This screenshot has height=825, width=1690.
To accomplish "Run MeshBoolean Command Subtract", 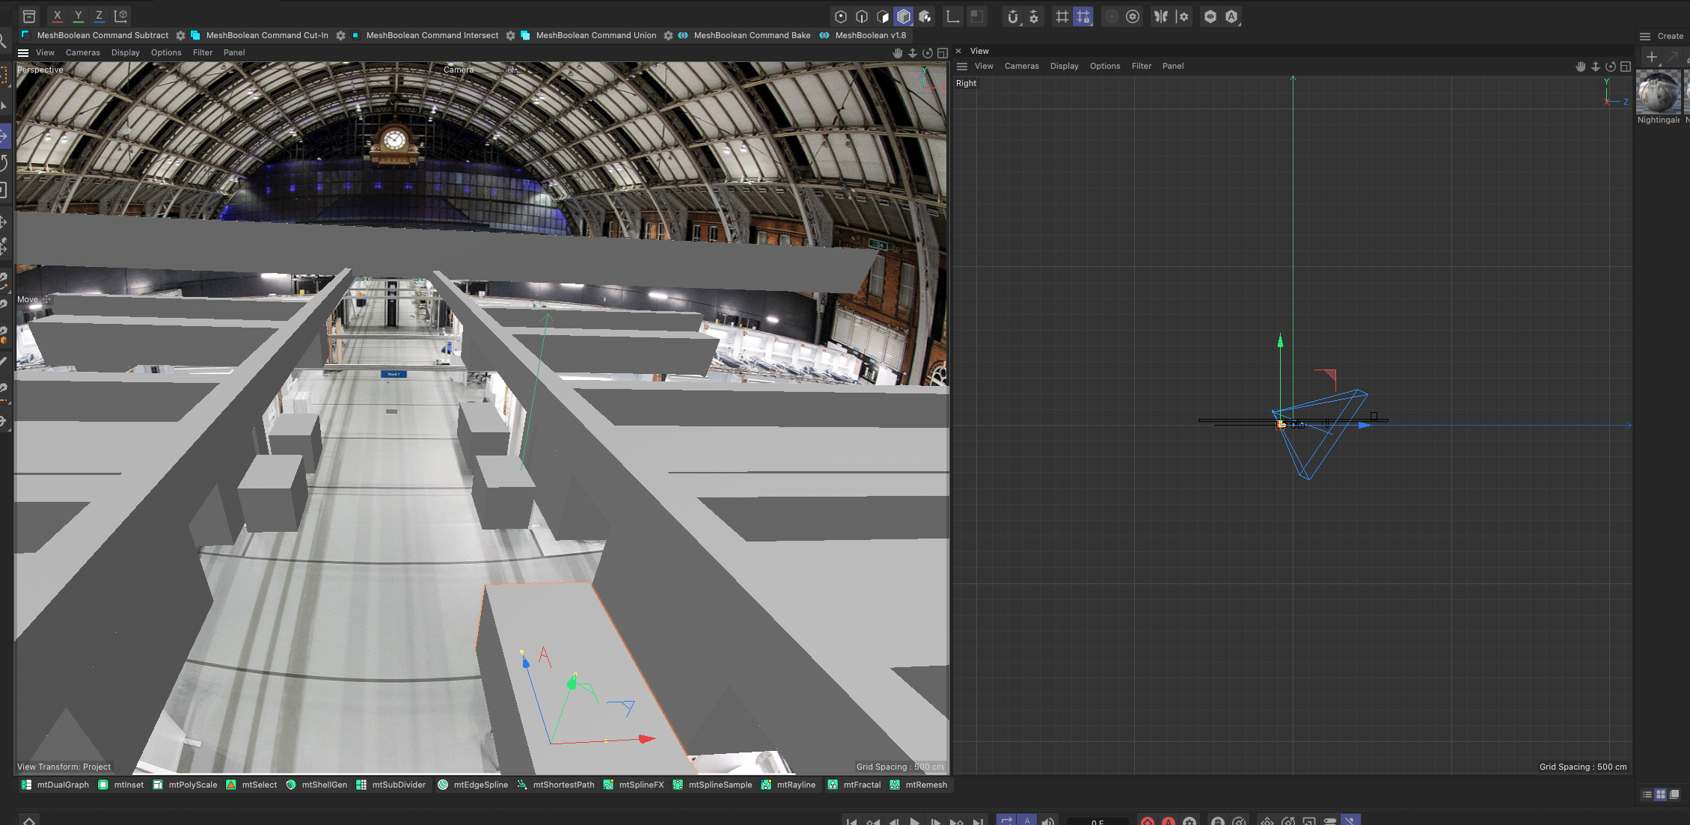I will pos(95,35).
